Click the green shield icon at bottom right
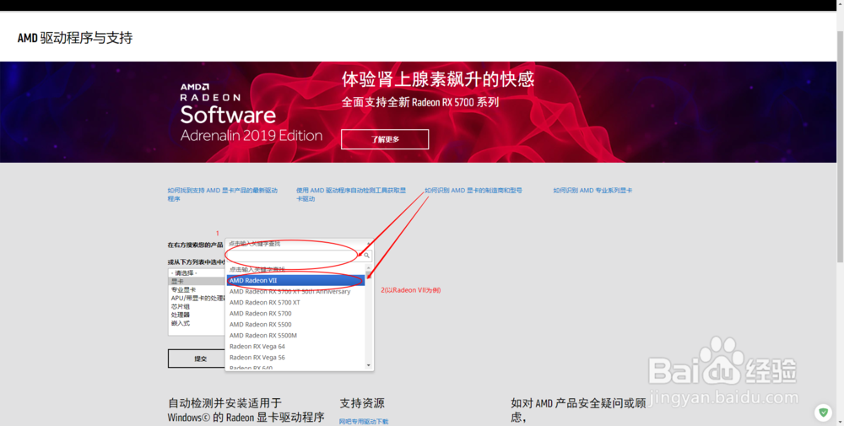844x426 pixels. point(823,413)
